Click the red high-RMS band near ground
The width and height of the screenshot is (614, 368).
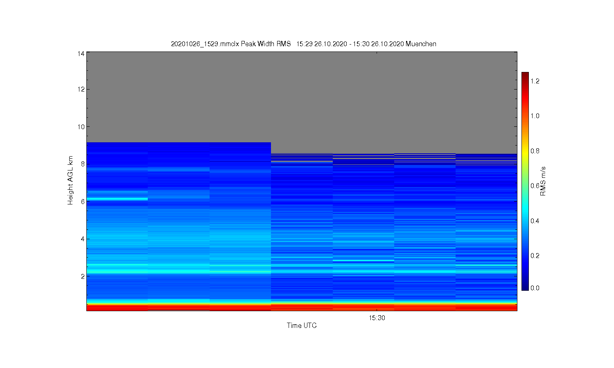click(x=302, y=307)
